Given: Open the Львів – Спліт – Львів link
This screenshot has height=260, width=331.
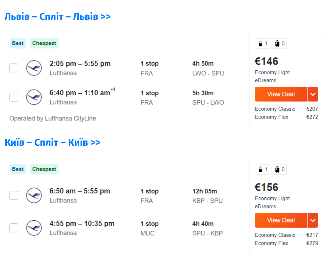Looking at the screenshot, I should [x=57, y=16].
